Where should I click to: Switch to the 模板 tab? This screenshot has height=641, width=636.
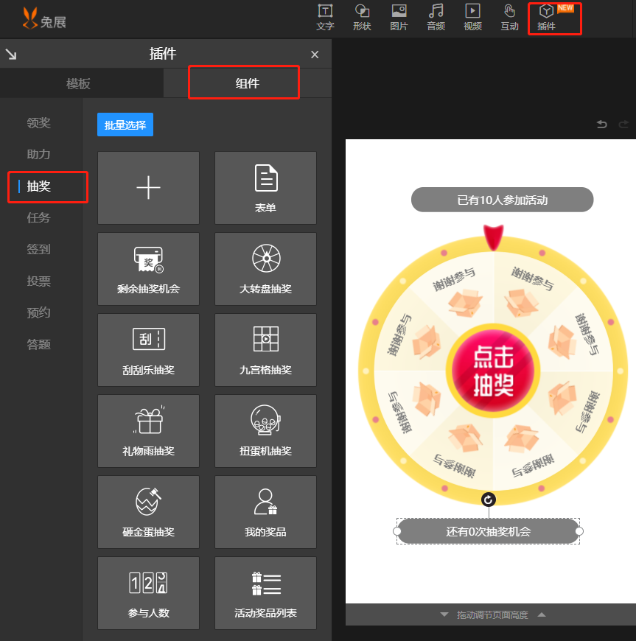pos(77,83)
